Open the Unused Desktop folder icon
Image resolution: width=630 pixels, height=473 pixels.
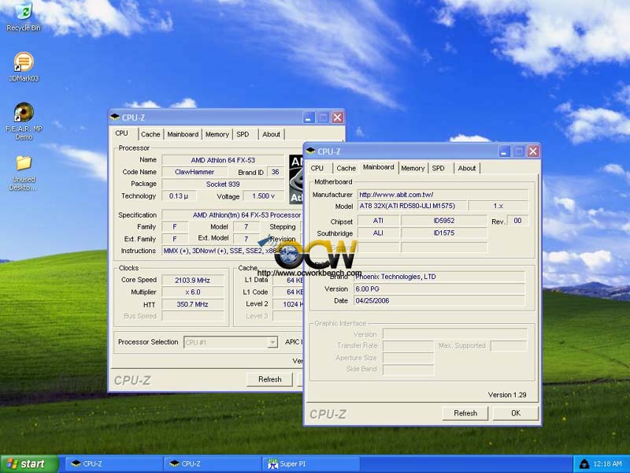click(x=24, y=173)
